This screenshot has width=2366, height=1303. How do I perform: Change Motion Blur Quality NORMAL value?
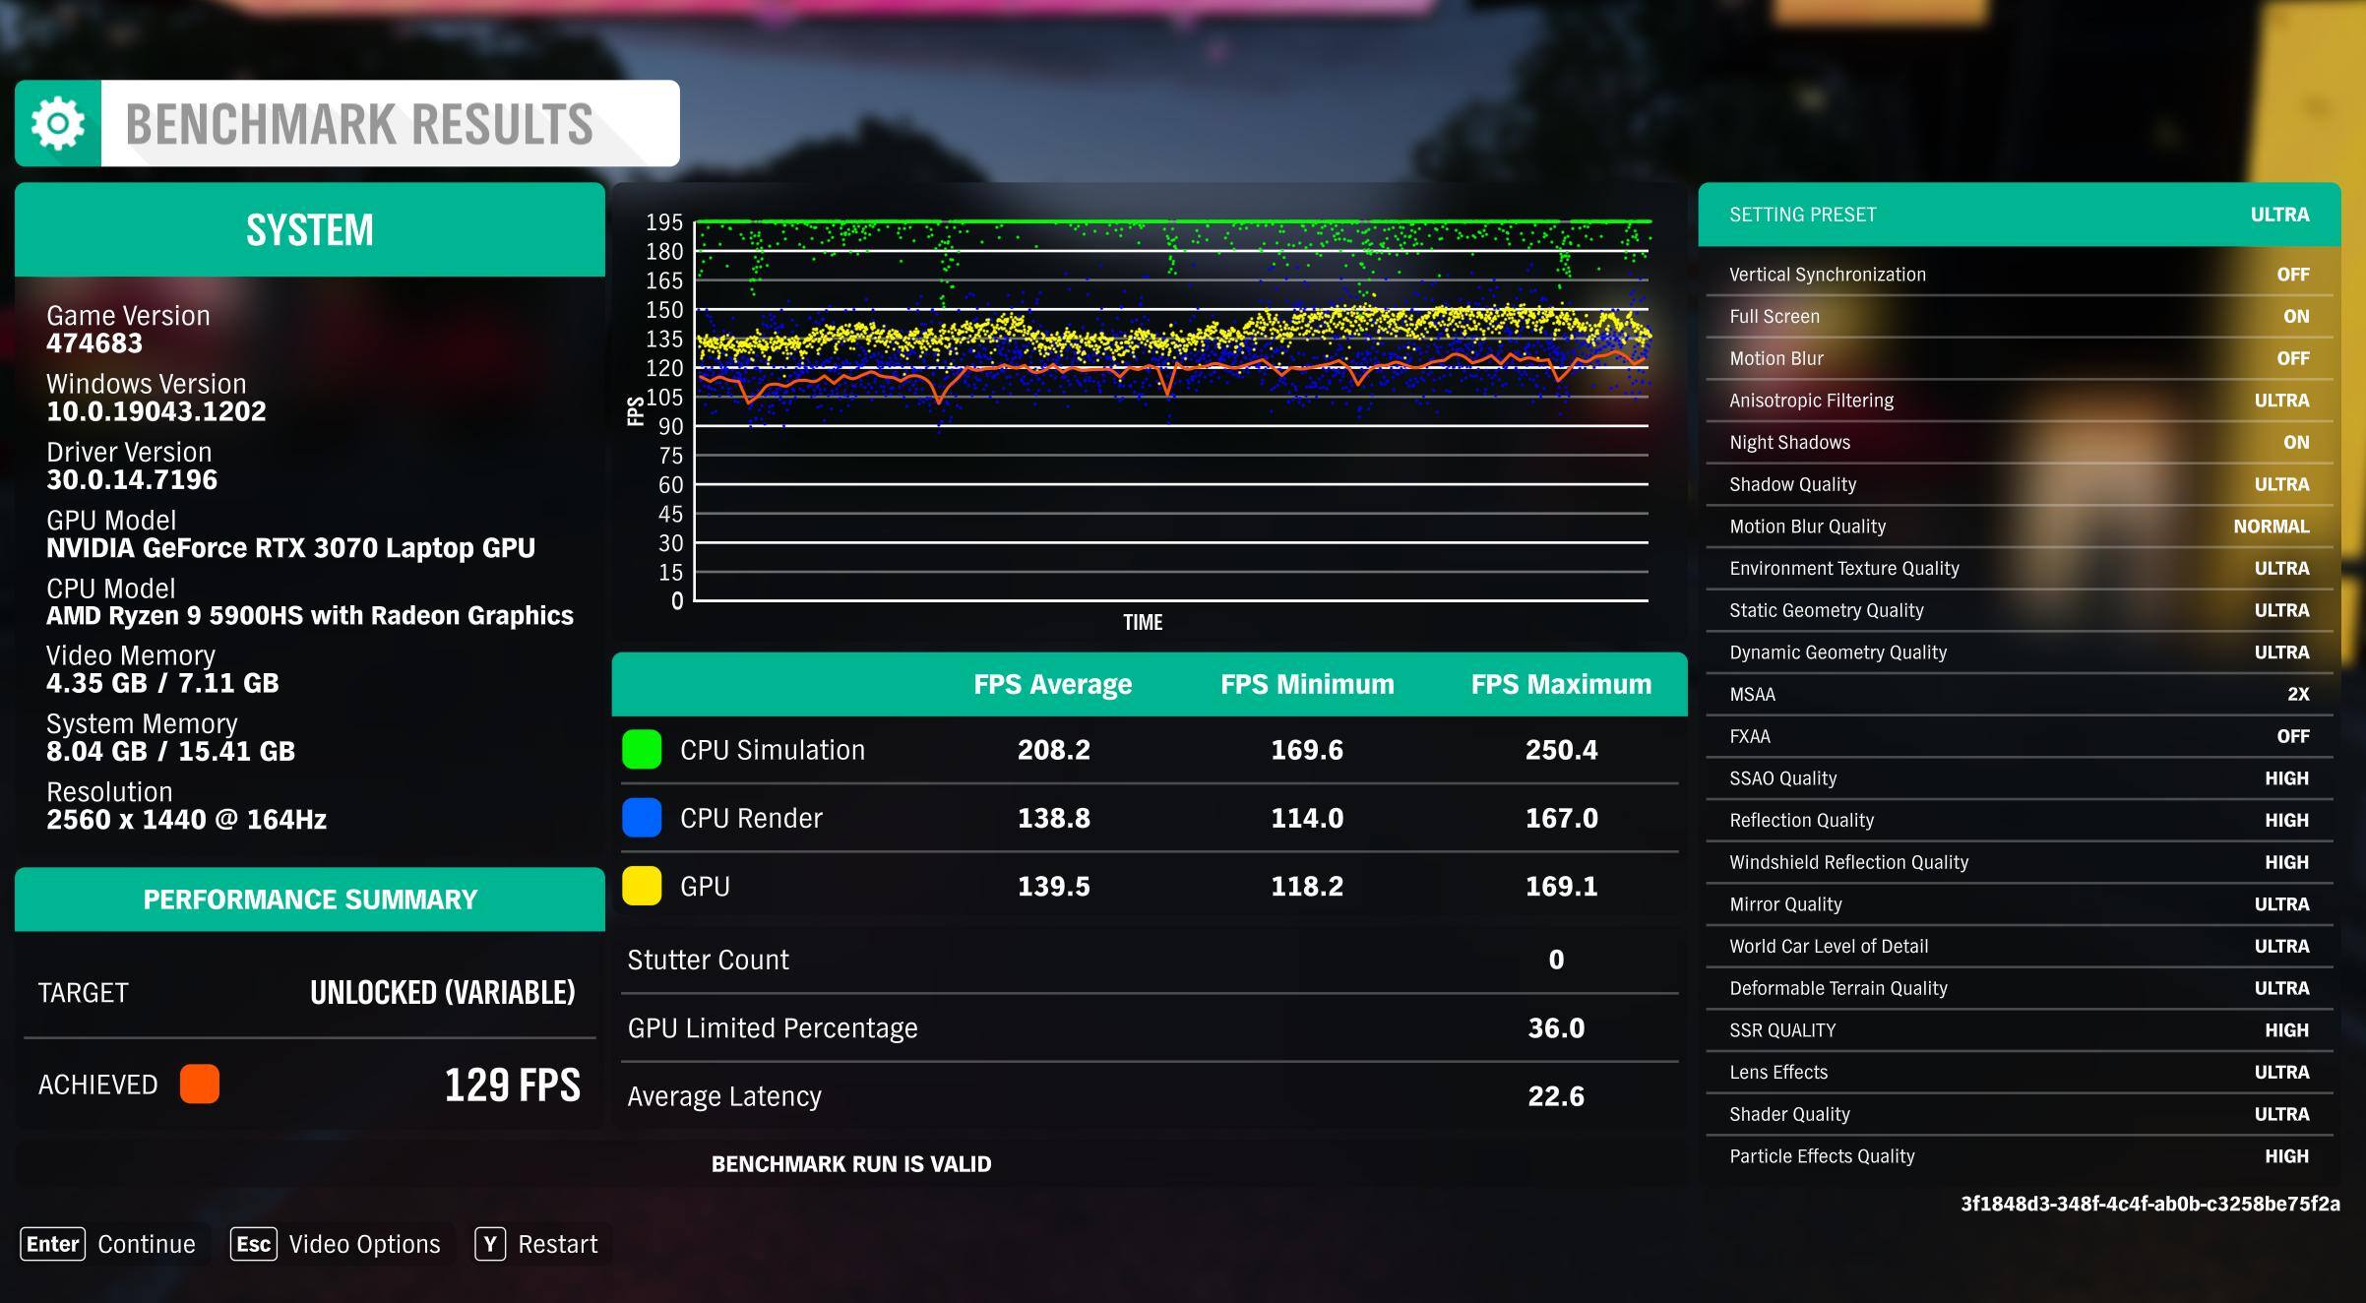click(x=2271, y=527)
